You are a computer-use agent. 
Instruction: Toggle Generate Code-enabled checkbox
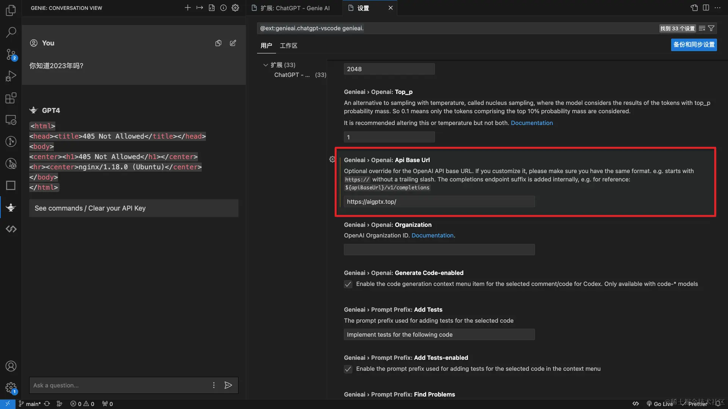pos(348,284)
